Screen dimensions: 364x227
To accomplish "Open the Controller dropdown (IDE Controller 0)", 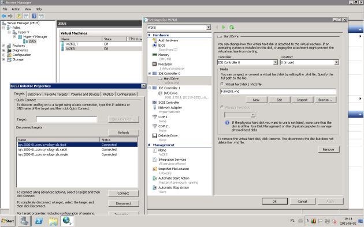I will point(276,62).
